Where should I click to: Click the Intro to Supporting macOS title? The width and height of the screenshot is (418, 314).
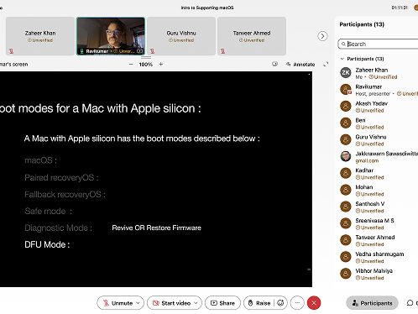coord(207,8)
